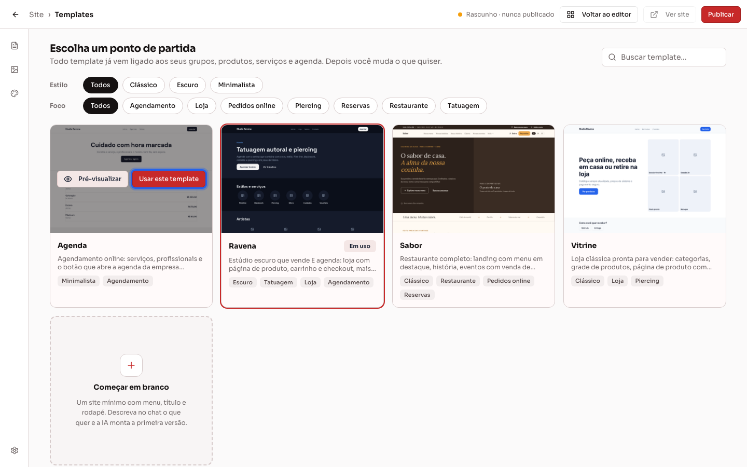Select Estilo filter Escuro
Viewport: 747px width, 467px height.
[188, 85]
